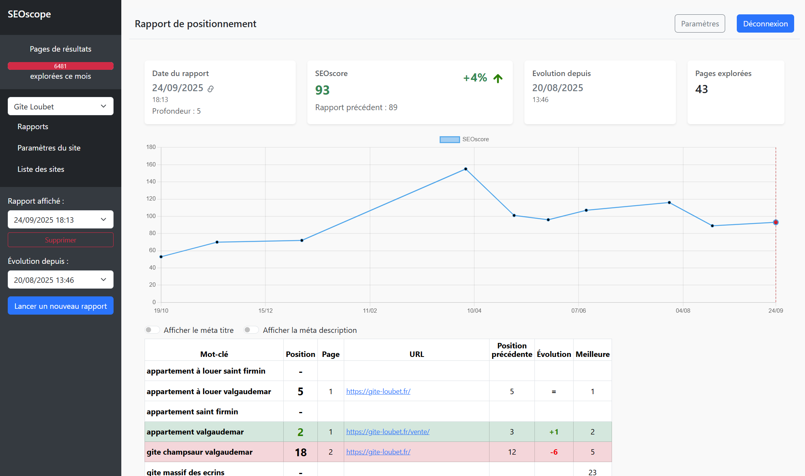Enable Afficher le méta titre switch
The image size is (805, 476).
[x=152, y=330]
